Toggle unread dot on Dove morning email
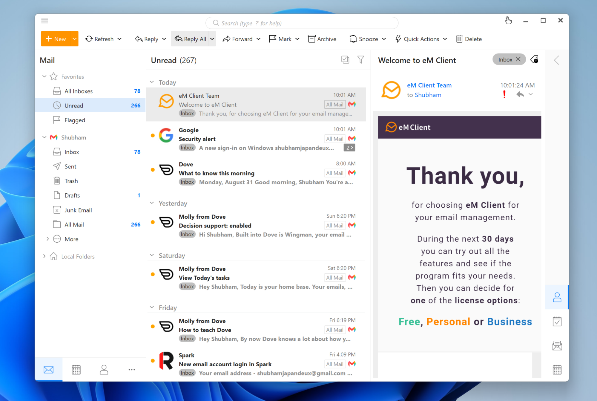 (153, 170)
